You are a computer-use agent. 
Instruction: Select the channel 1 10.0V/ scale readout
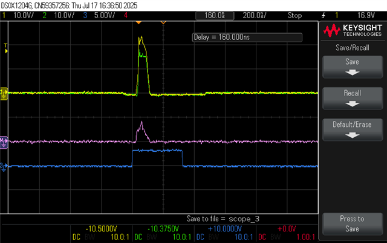(x=23, y=16)
